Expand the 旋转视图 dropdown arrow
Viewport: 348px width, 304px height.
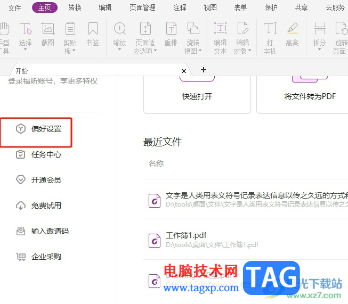pyautogui.click(x=200, y=51)
